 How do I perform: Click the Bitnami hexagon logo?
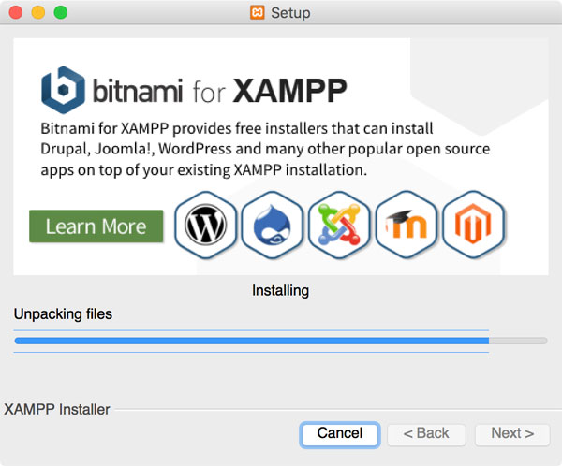[63, 90]
